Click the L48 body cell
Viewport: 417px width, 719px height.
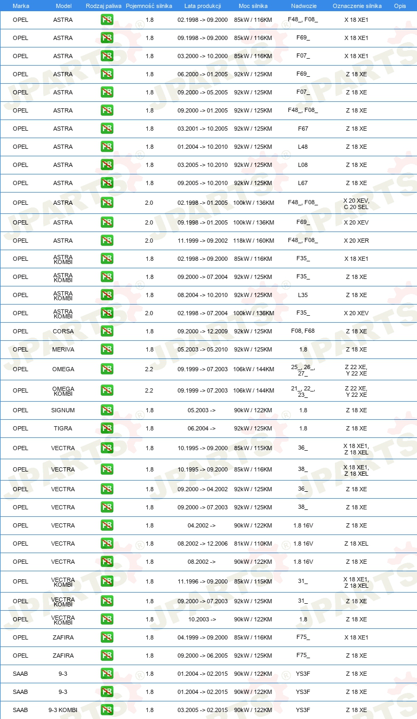(303, 147)
